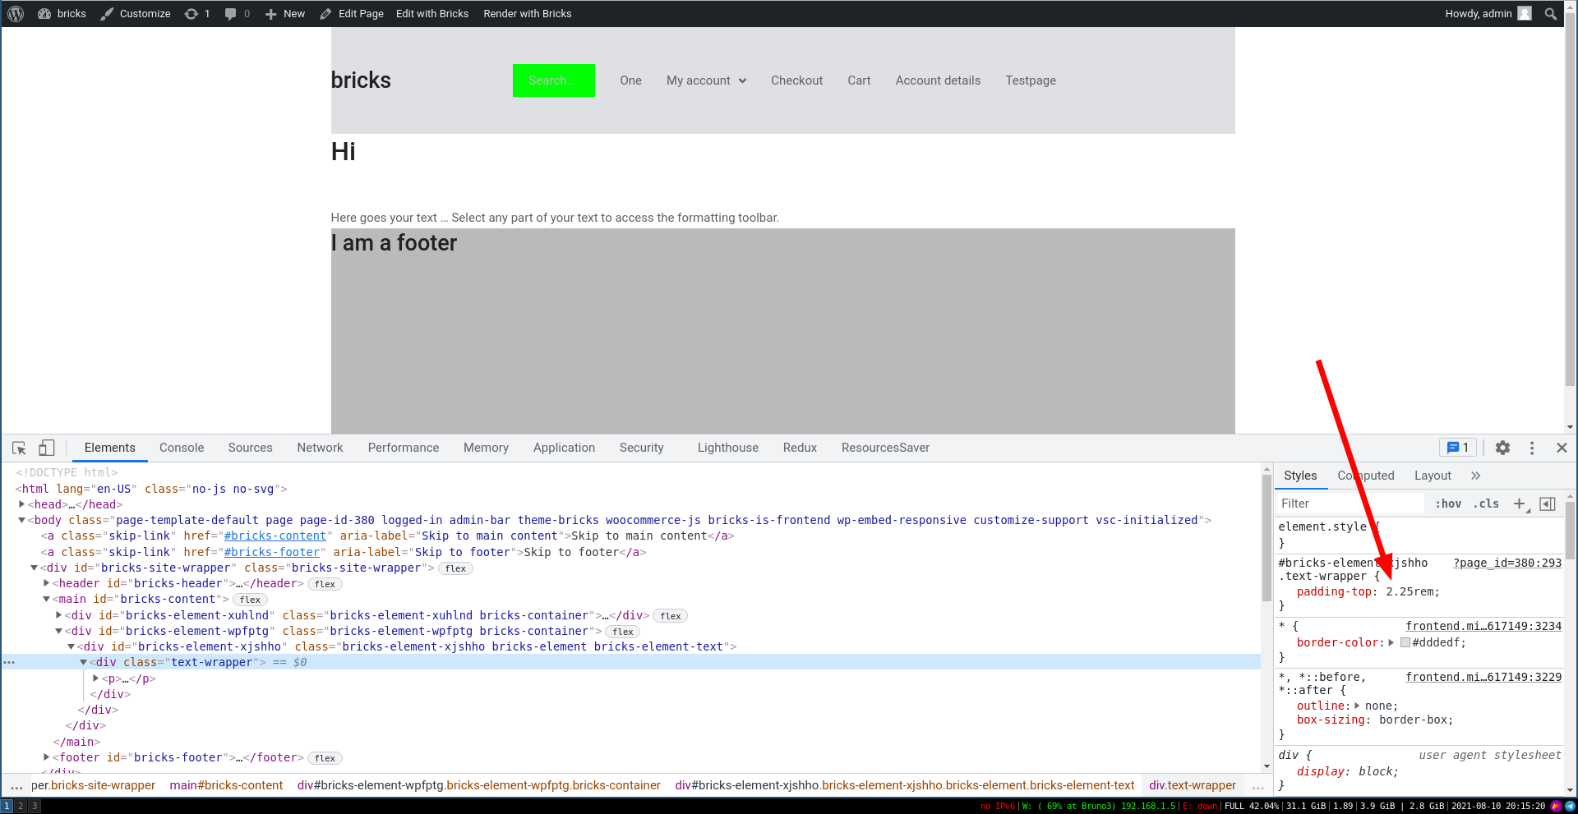Image resolution: width=1578 pixels, height=814 pixels.
Task: Go to the Checkout page
Action: pos(796,80)
